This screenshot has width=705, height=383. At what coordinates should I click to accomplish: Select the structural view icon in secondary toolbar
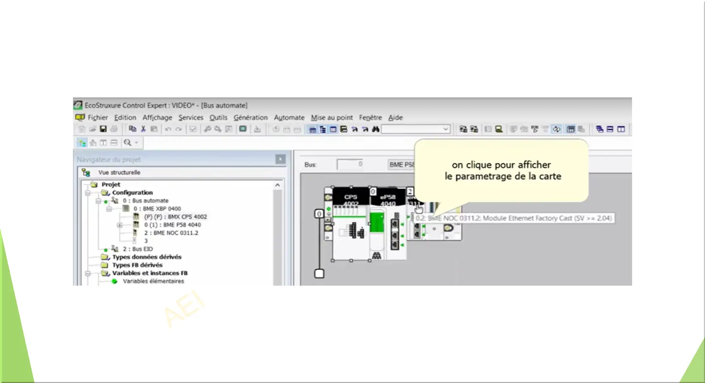pos(82,143)
